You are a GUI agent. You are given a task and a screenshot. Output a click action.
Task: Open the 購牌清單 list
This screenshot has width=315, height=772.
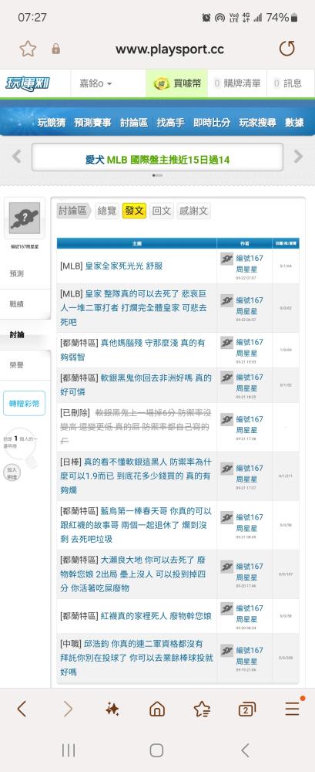coord(237,83)
